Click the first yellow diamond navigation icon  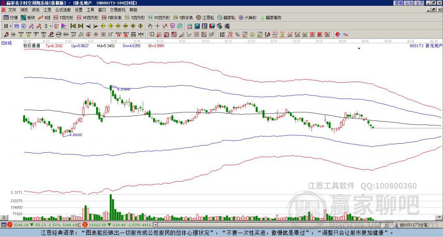(x=103, y=26)
